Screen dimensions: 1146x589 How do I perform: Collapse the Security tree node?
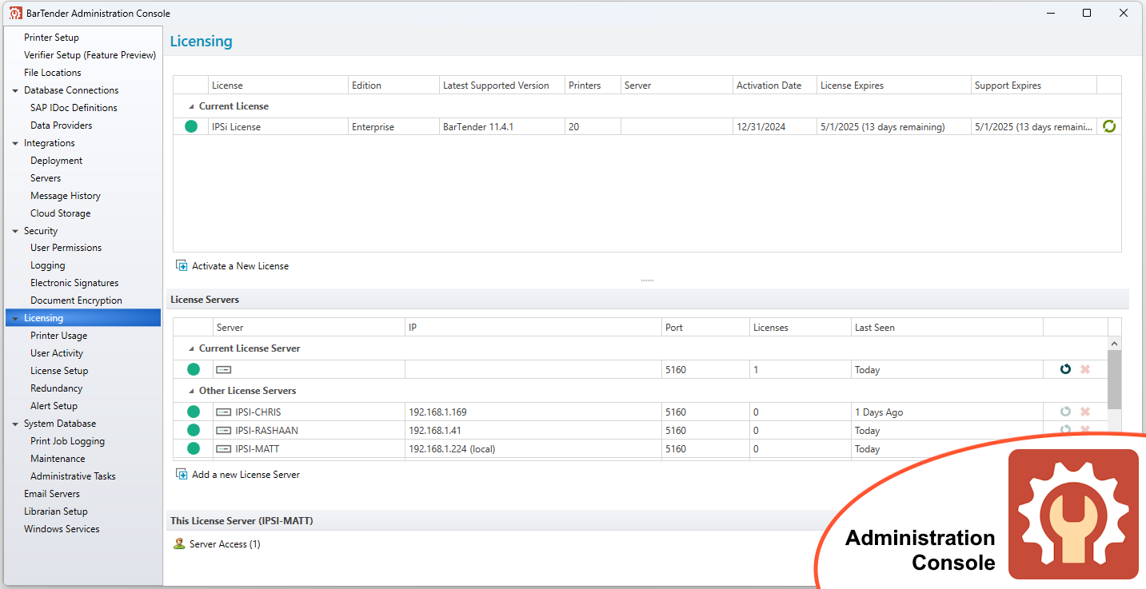(15, 231)
